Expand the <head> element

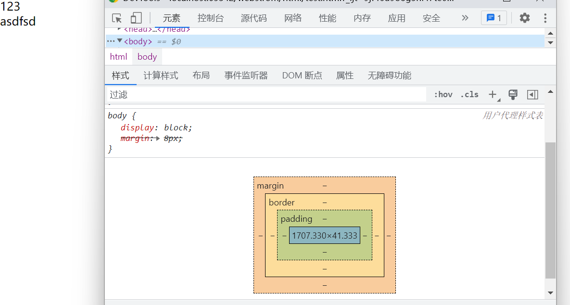pyautogui.click(x=118, y=29)
